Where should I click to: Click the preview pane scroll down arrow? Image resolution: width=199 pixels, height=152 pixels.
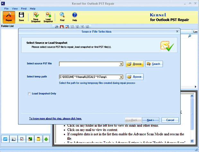192,141
